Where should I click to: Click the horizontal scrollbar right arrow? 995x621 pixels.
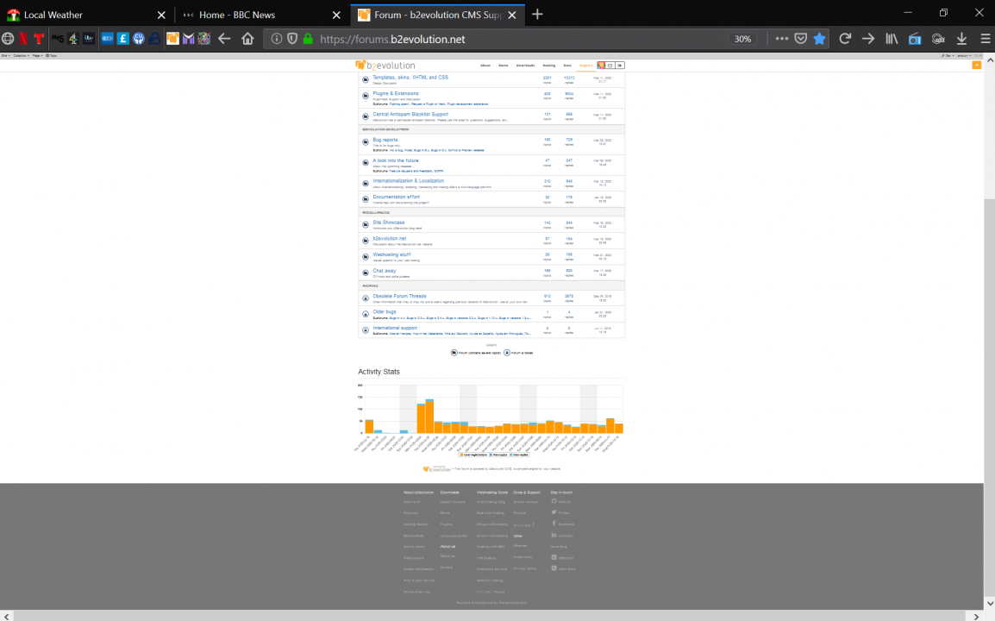[976, 616]
